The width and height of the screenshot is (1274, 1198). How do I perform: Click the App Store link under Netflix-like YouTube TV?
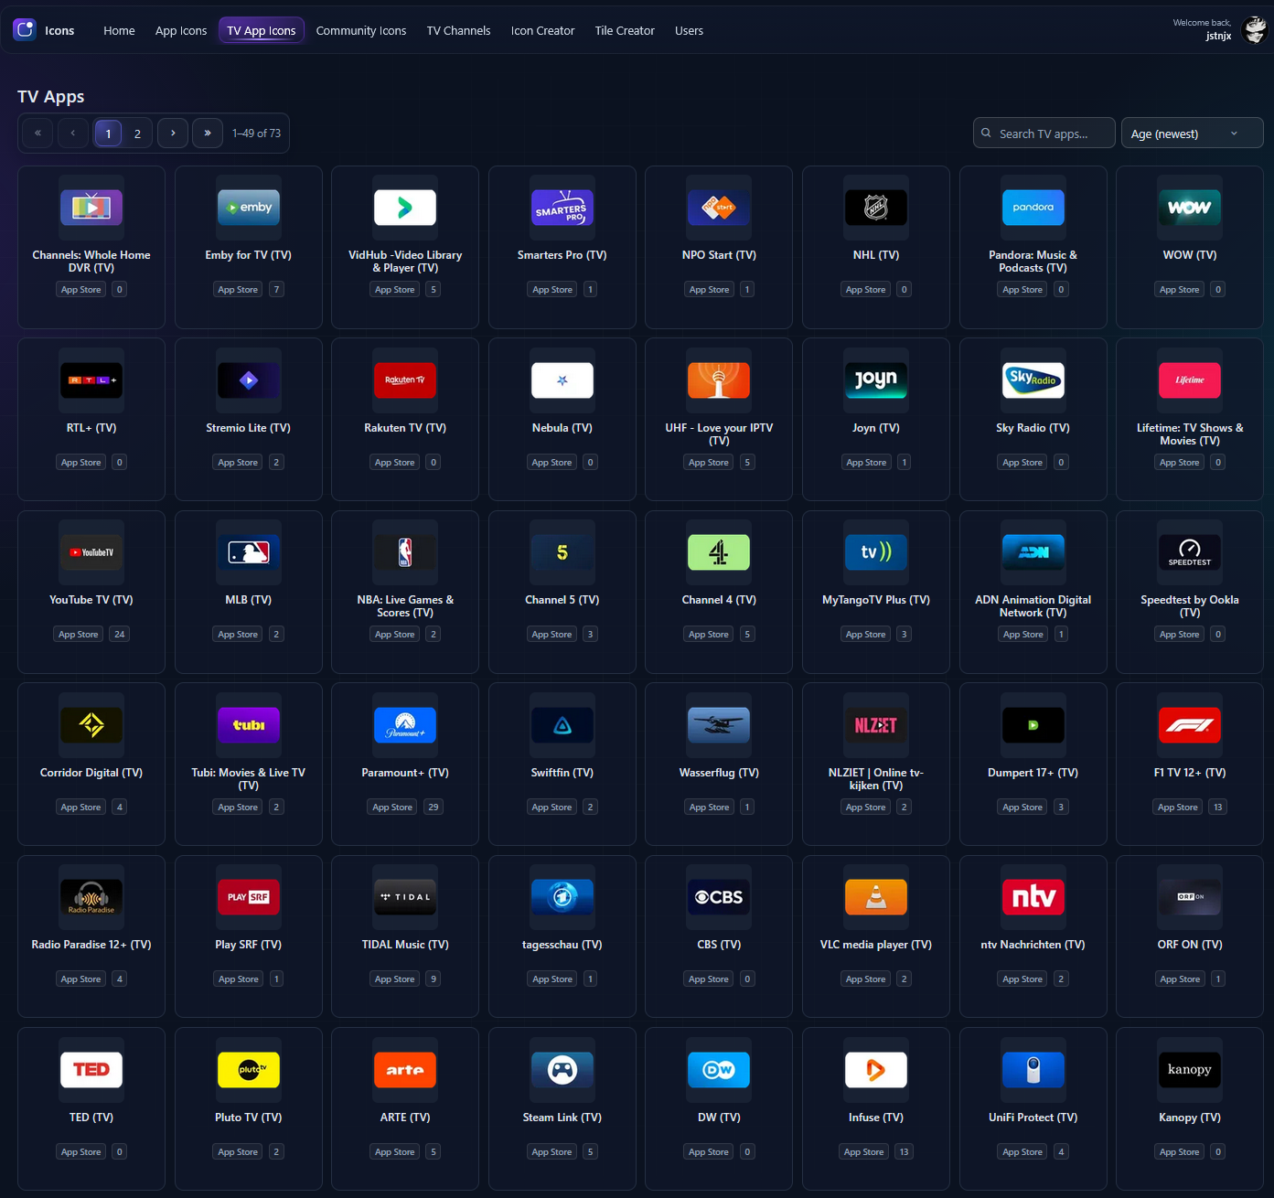click(x=79, y=635)
